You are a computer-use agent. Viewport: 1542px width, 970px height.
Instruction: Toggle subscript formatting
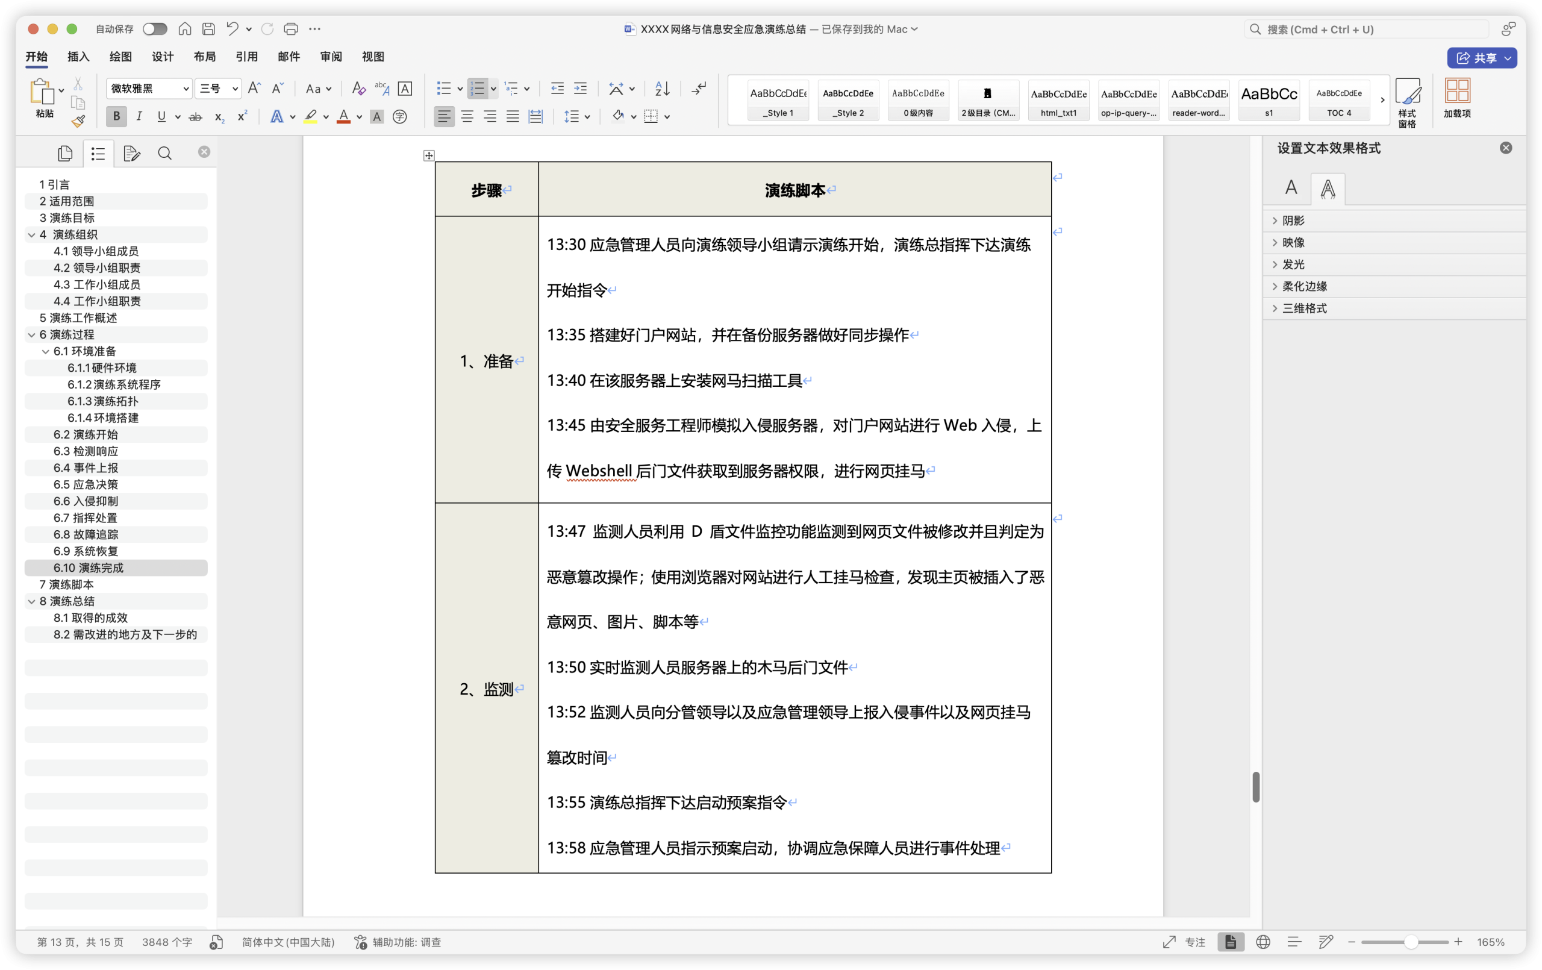(x=219, y=117)
